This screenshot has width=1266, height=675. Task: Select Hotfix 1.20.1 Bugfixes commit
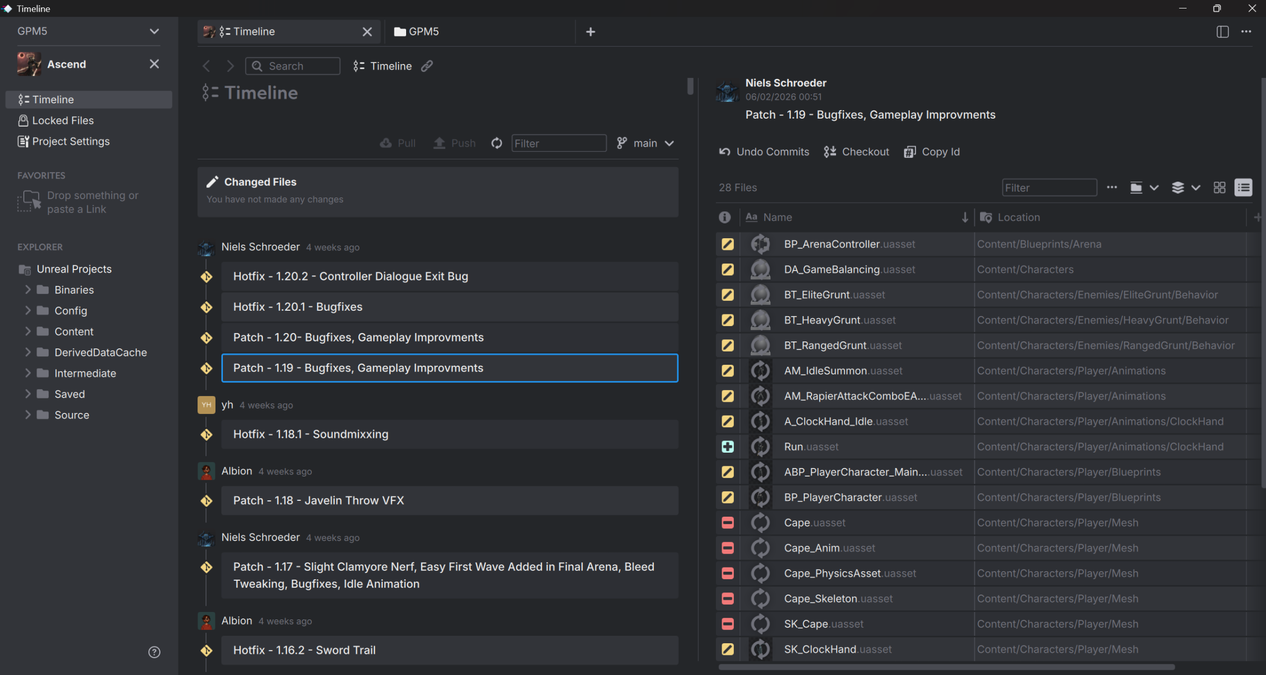(x=449, y=307)
